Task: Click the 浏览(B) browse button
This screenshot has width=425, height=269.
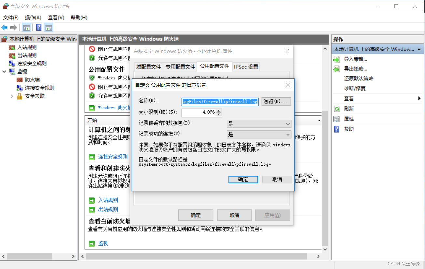Action: [276, 101]
